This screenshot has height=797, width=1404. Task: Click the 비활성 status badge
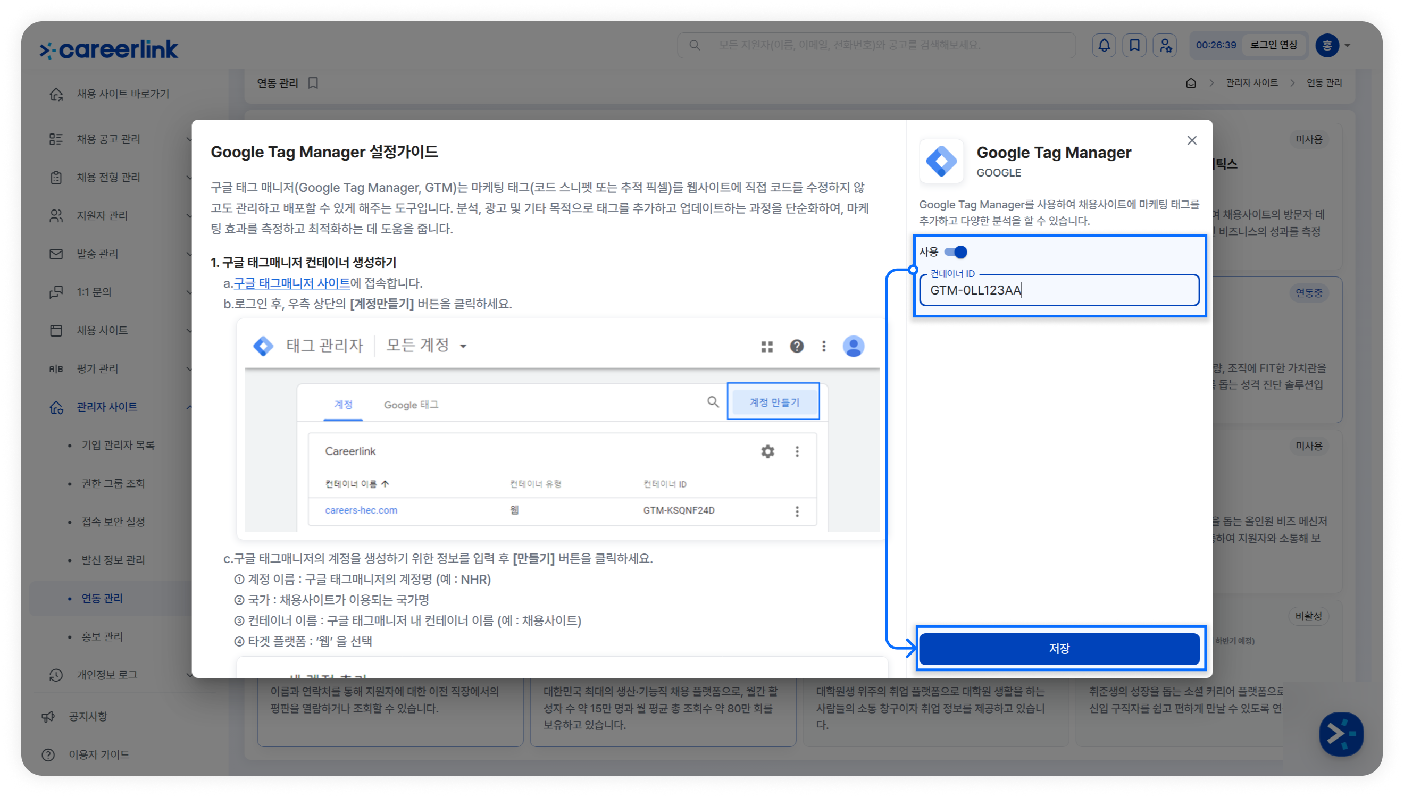coord(1308,616)
